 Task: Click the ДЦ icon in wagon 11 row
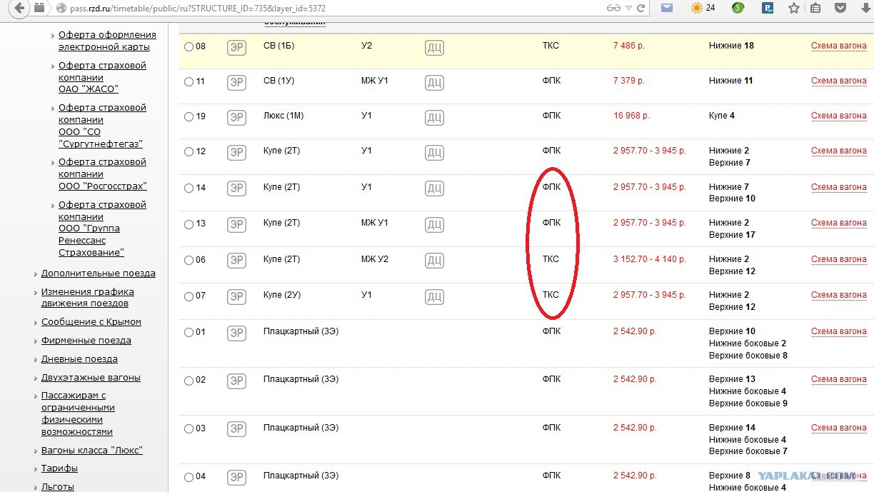tap(434, 83)
